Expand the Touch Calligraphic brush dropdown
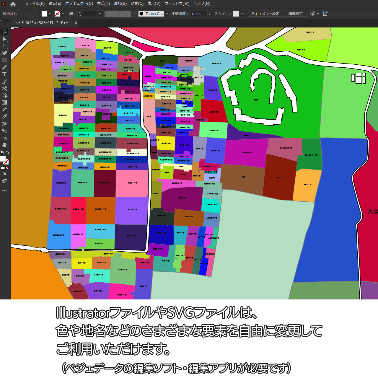This screenshot has width=378, height=378. [x=167, y=14]
